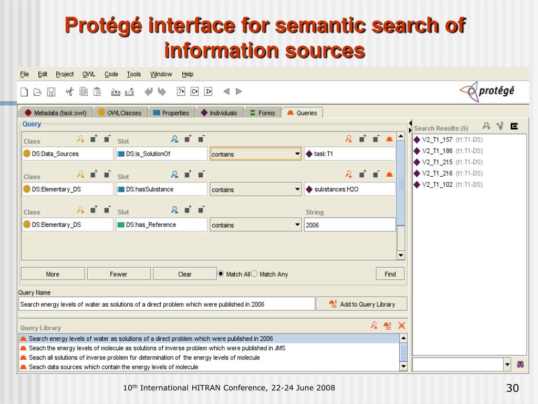Viewport: 538px width, 404px height.
Task: Click the Save Project disk icon
Action: (51, 92)
